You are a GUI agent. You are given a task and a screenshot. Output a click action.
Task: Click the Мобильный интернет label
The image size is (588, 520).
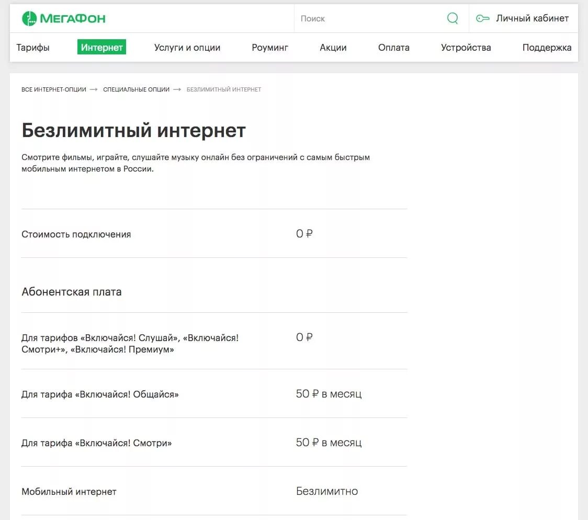(69, 492)
